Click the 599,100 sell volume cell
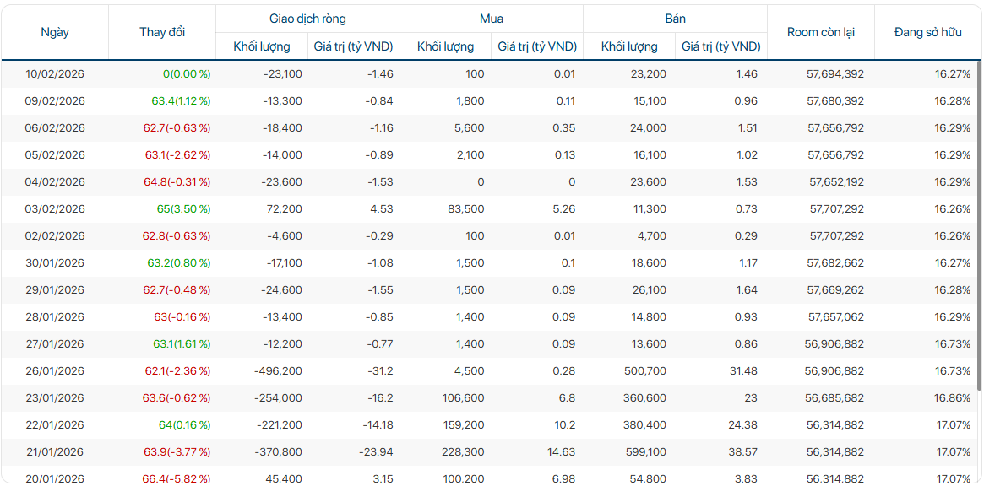 [646, 452]
